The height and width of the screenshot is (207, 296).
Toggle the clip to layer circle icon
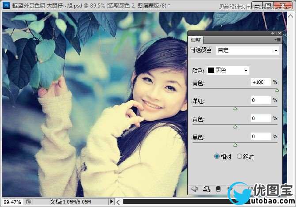[x=218, y=189]
